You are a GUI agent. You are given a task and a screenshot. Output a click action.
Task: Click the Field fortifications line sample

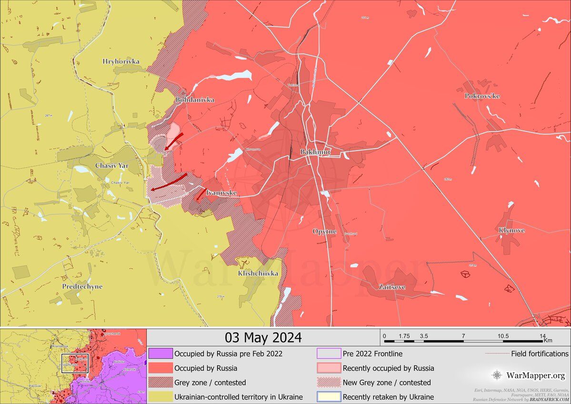coord(497,353)
